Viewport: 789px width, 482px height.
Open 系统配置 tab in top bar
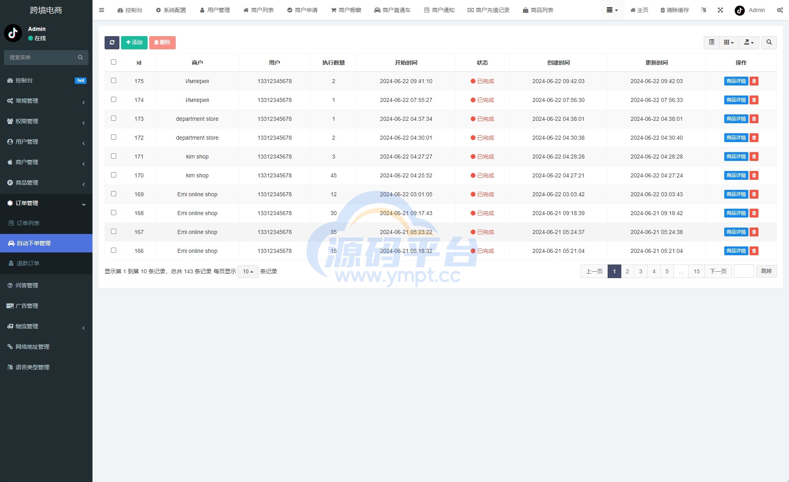point(171,10)
